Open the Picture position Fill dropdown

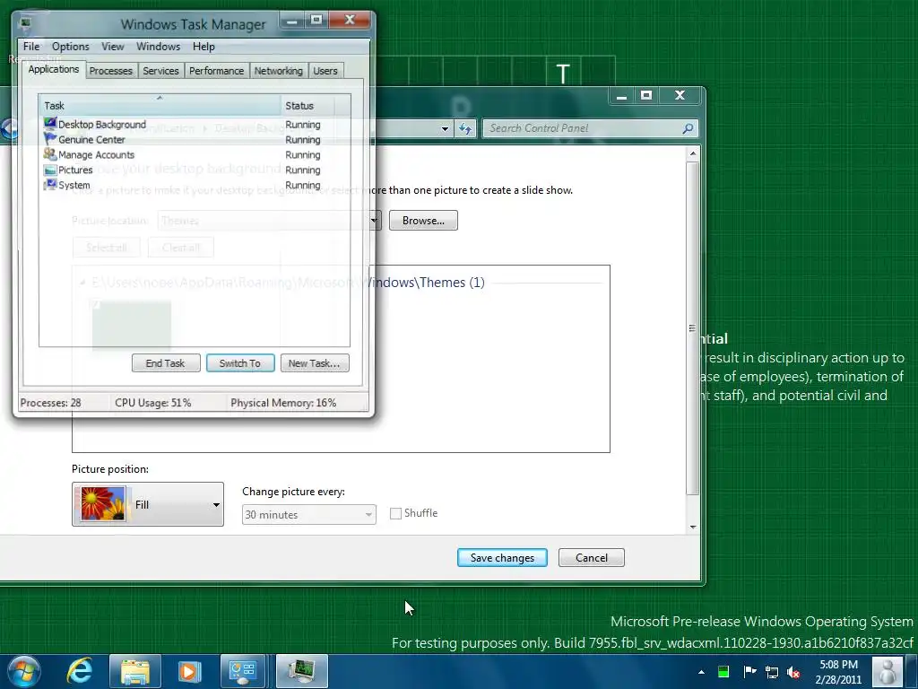tap(148, 504)
